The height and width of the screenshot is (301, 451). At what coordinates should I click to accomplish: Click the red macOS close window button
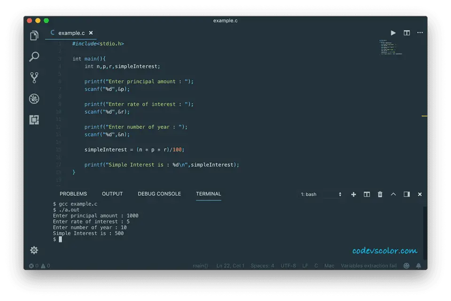pyautogui.click(x=29, y=20)
